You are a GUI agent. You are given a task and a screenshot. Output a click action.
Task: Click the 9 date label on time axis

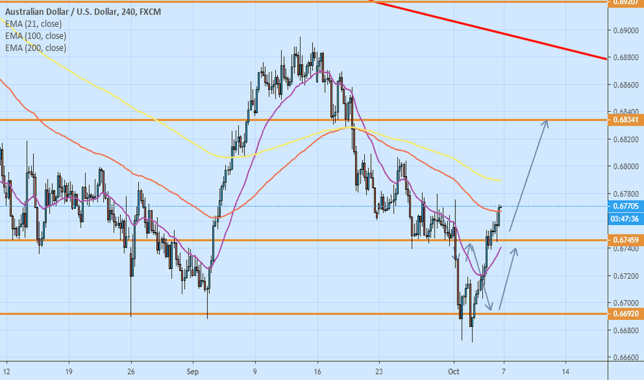255,372
